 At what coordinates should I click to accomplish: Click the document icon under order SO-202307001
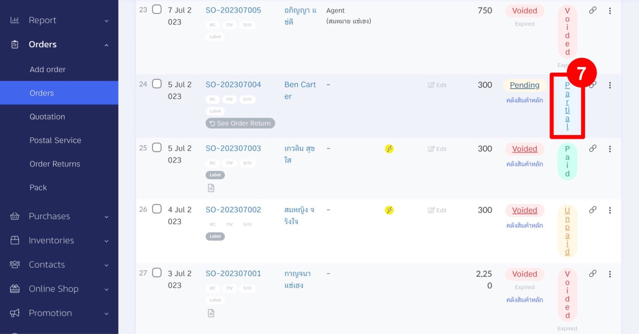pos(211,313)
